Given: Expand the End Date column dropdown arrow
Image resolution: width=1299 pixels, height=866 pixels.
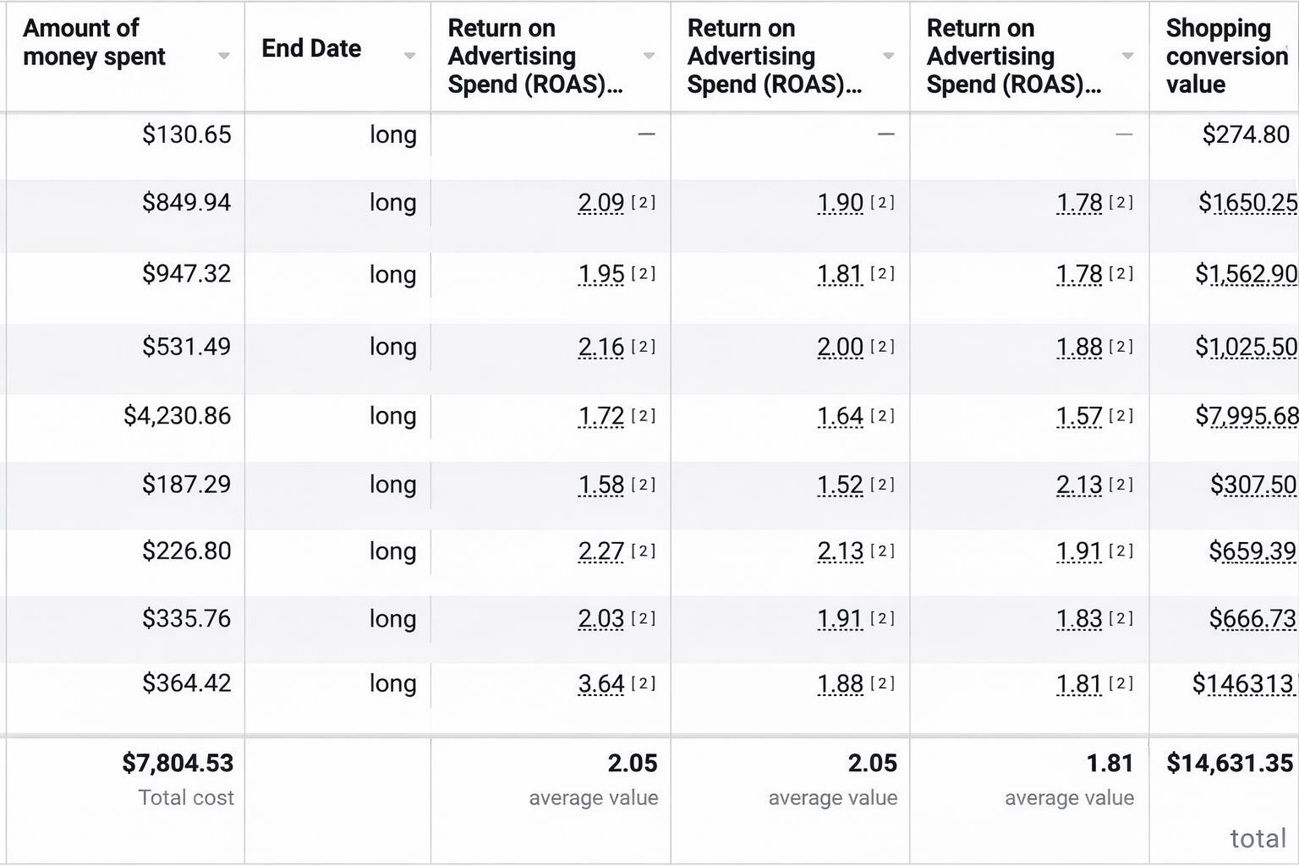Looking at the screenshot, I should coord(409,56).
